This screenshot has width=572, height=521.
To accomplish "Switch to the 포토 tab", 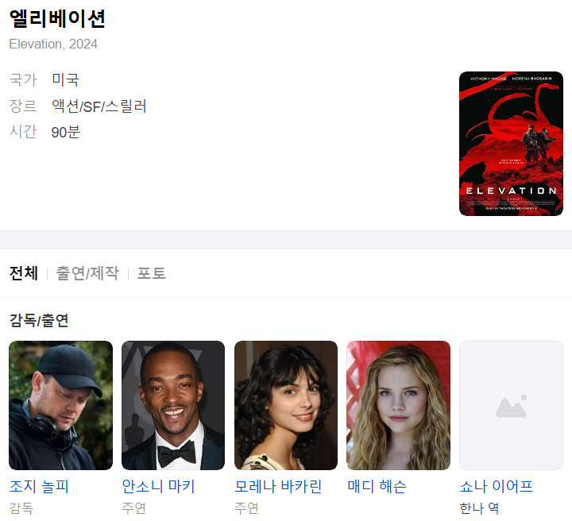I will tap(152, 273).
